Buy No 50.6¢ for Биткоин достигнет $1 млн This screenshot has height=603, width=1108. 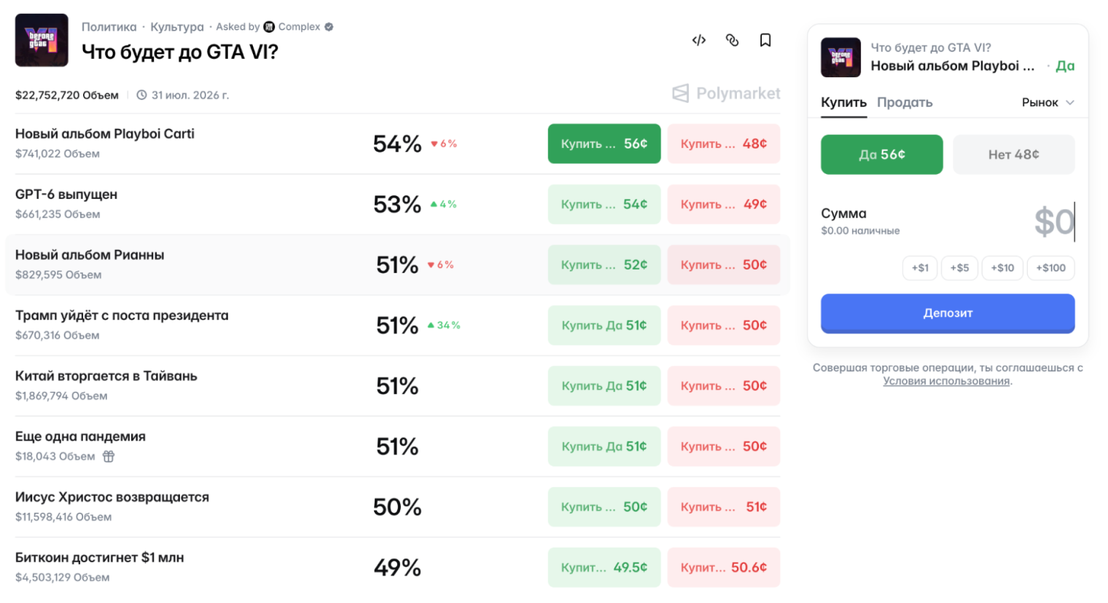724,567
